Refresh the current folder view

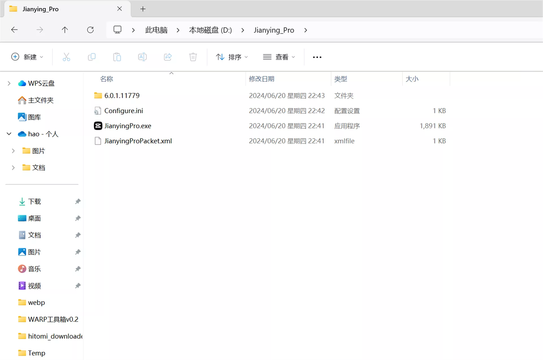coord(90,30)
